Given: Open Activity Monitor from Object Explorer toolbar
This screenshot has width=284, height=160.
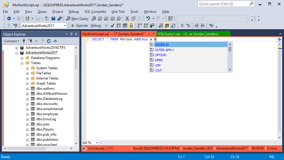Looking at the screenshot, I should (55, 41).
